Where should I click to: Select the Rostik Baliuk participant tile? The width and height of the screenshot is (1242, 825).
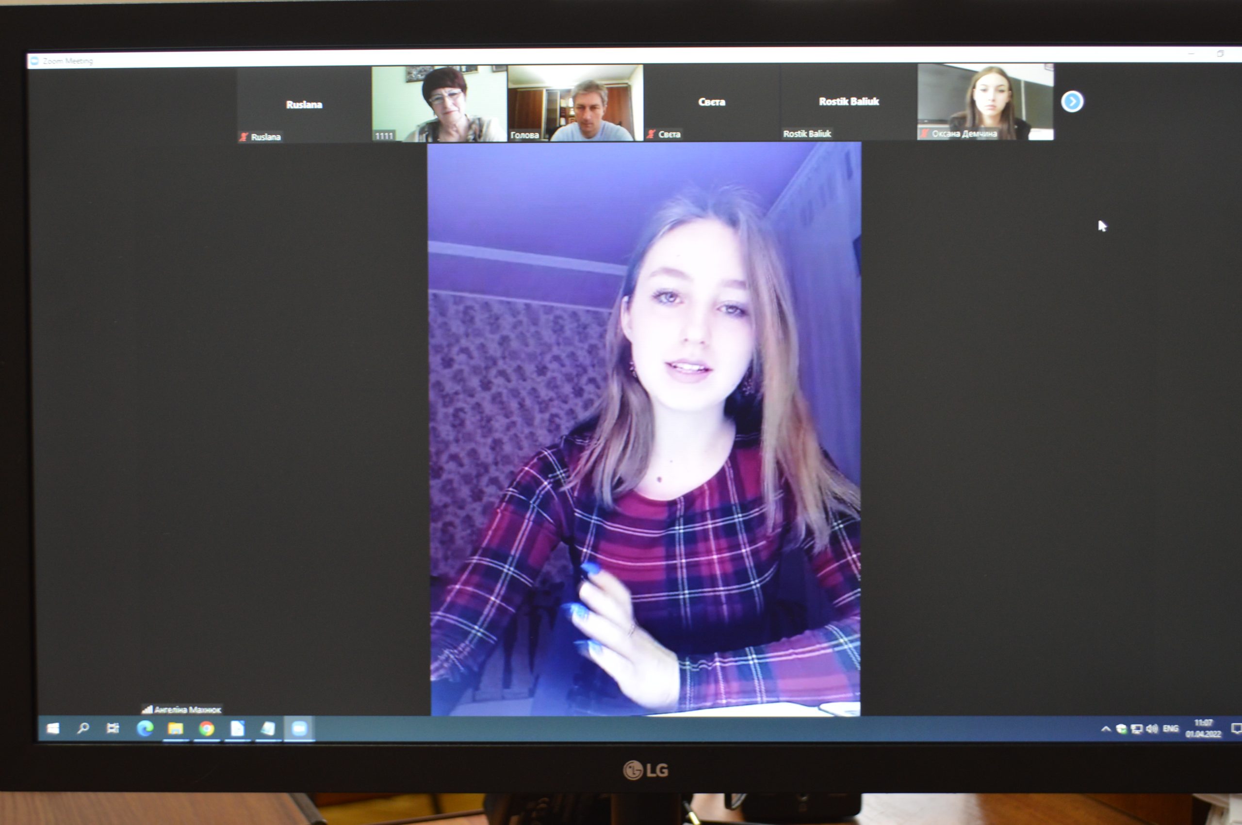(x=848, y=101)
